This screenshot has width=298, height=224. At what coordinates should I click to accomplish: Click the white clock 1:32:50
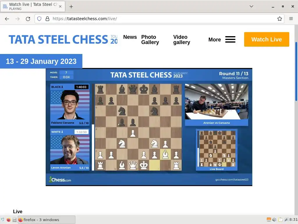(x=81, y=132)
